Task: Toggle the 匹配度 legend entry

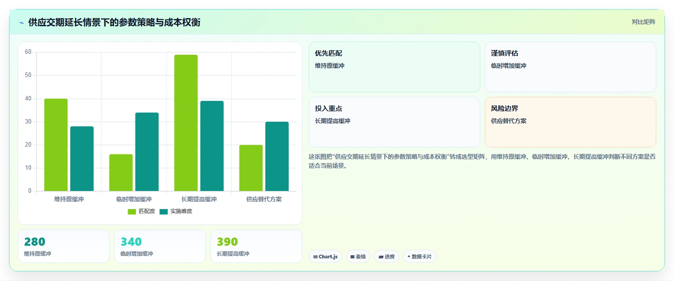Action: coord(141,211)
